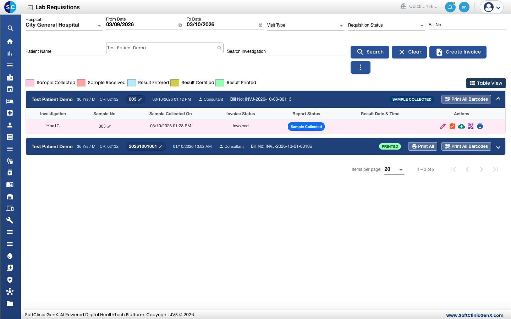Click the Clear button
Viewport: 511px width, 319px height.
click(409, 52)
